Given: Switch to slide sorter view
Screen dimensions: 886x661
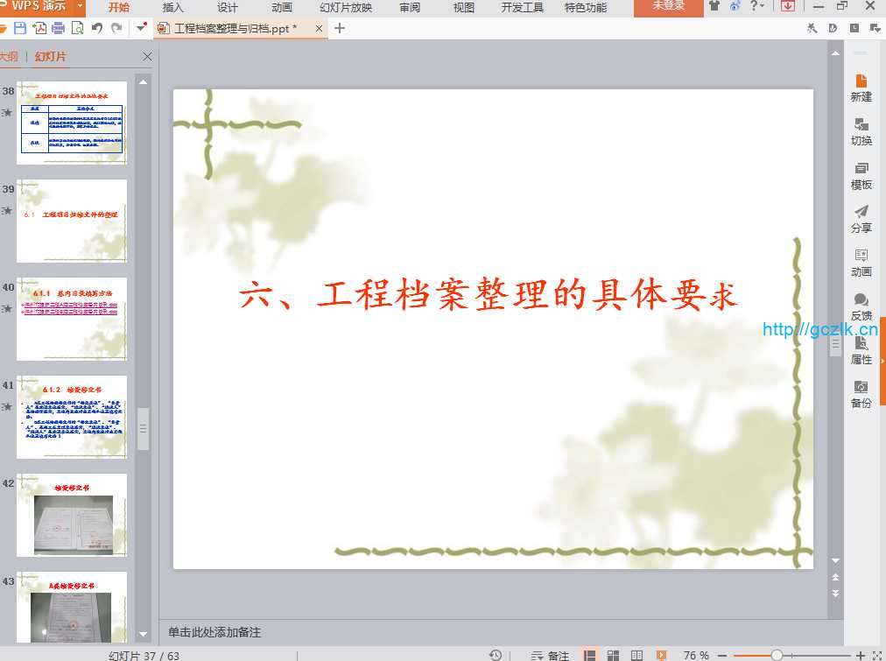Looking at the screenshot, I should 614,655.
